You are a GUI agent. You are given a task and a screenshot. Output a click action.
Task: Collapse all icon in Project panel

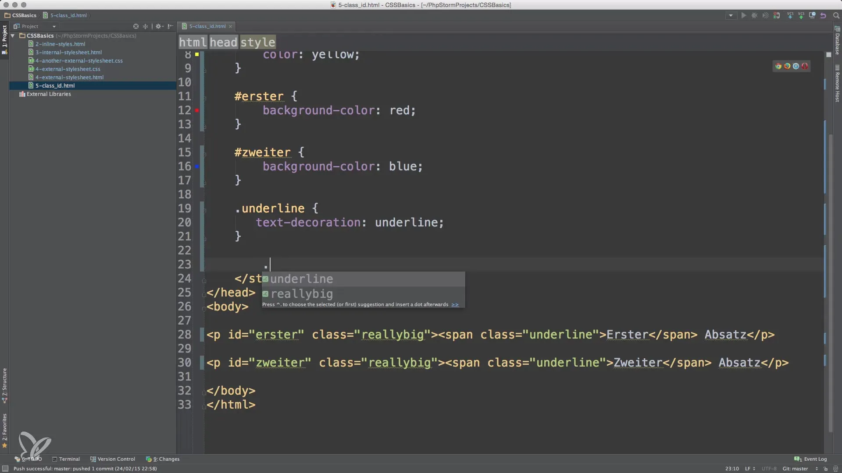[145, 26]
